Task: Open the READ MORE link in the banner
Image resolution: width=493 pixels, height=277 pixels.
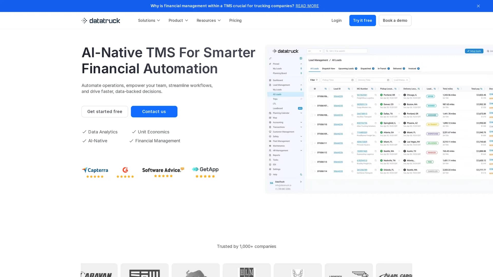Action: click(x=307, y=6)
